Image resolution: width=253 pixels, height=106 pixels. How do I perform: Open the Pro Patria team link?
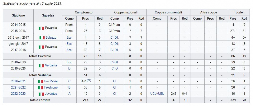pyautogui.click(x=51, y=81)
